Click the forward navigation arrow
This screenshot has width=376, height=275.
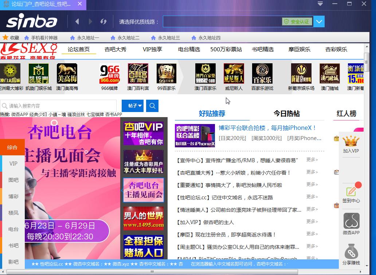click(90, 21)
